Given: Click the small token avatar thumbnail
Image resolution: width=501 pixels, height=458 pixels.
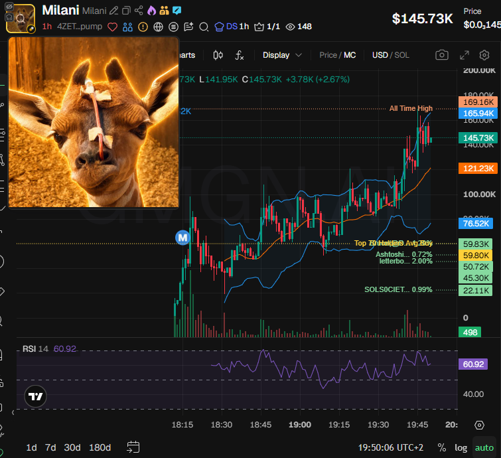Looking at the screenshot, I should 21,18.
